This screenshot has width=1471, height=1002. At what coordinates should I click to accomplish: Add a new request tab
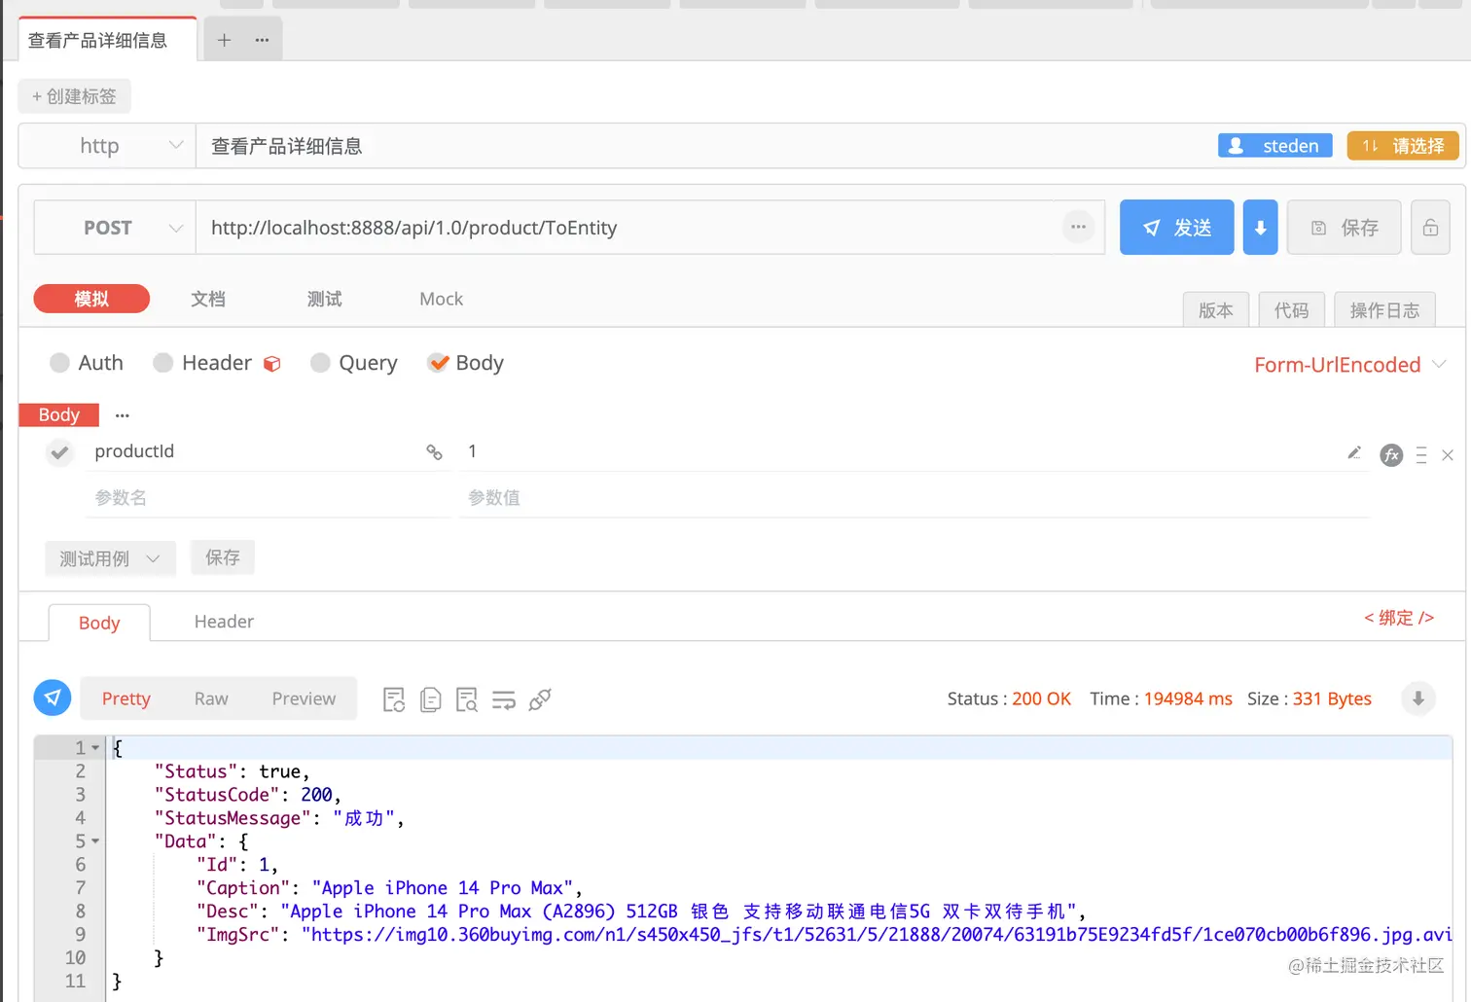[x=224, y=40]
